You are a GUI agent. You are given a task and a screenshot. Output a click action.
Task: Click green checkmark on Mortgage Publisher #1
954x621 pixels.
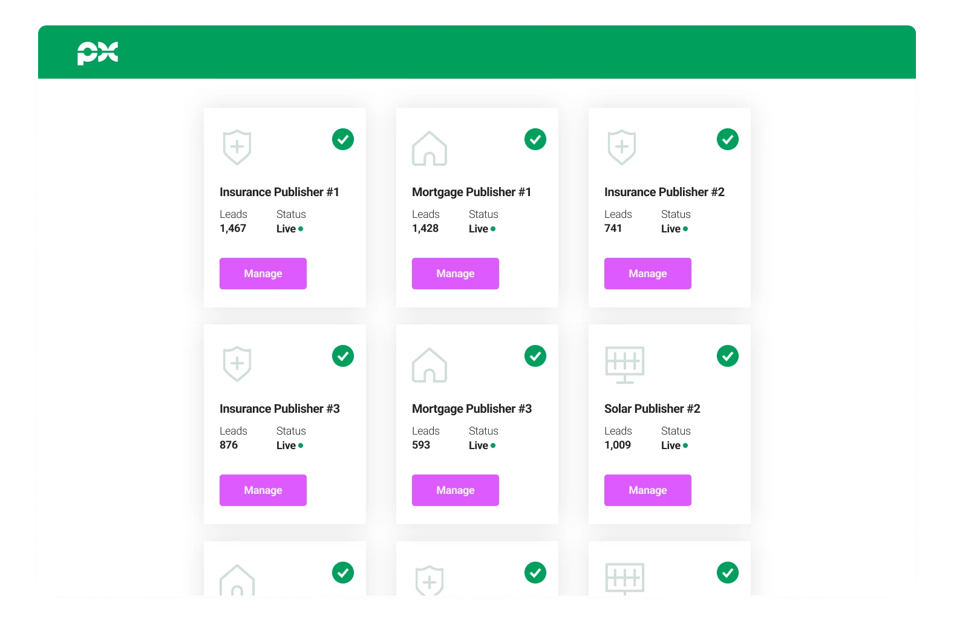[535, 139]
